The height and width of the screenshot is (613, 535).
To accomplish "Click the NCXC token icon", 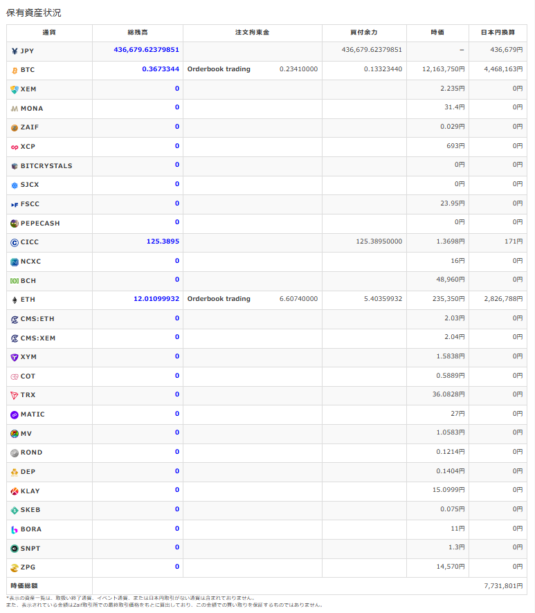I will (x=15, y=262).
